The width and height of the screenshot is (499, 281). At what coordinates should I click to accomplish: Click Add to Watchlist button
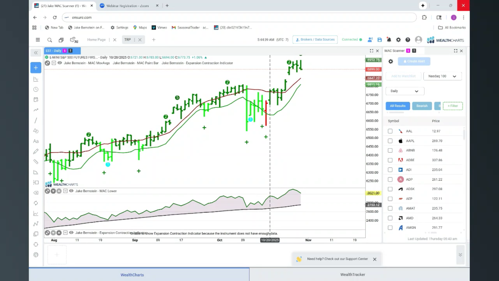pyautogui.click(x=403, y=76)
